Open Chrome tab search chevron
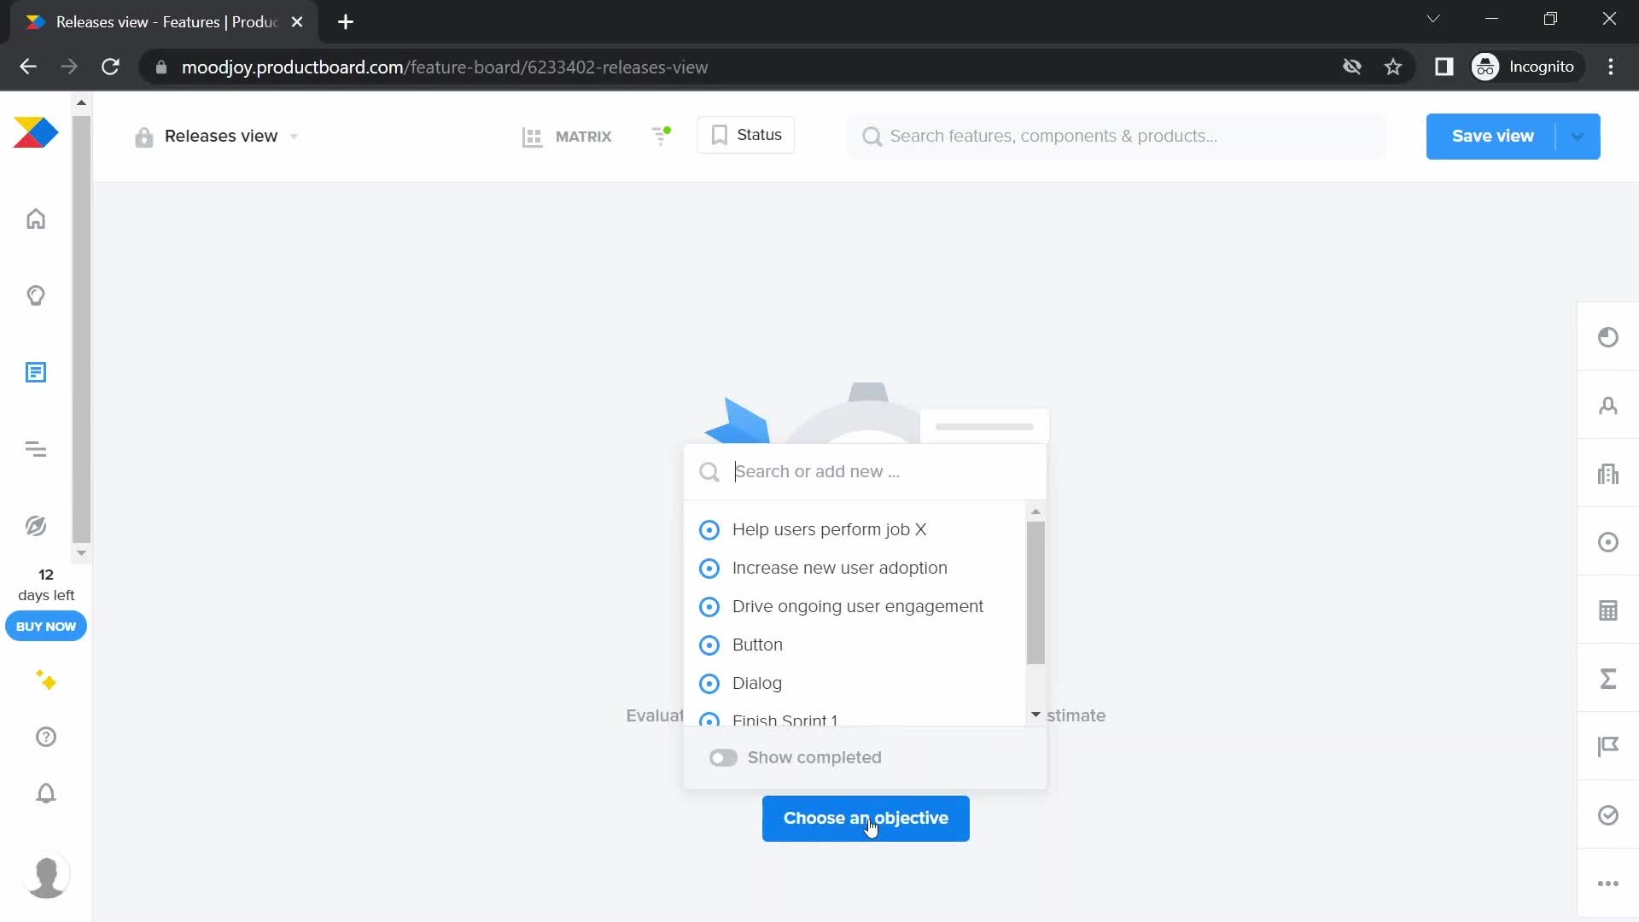The width and height of the screenshot is (1639, 922). point(1433,19)
